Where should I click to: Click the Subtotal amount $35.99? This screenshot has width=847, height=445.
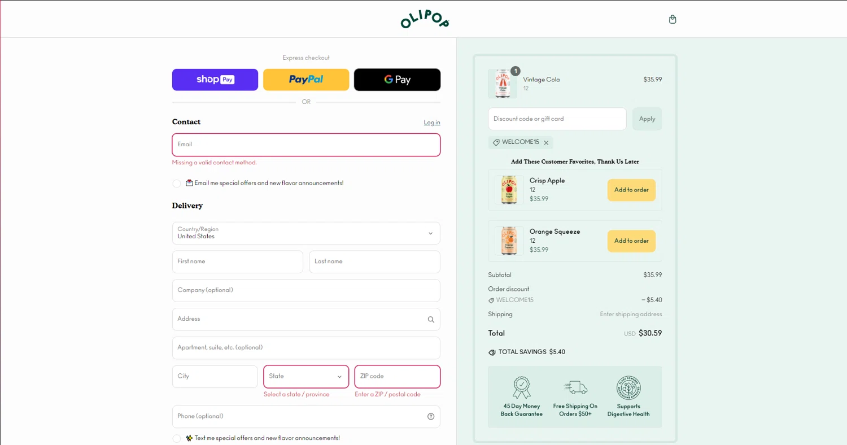[652, 275]
